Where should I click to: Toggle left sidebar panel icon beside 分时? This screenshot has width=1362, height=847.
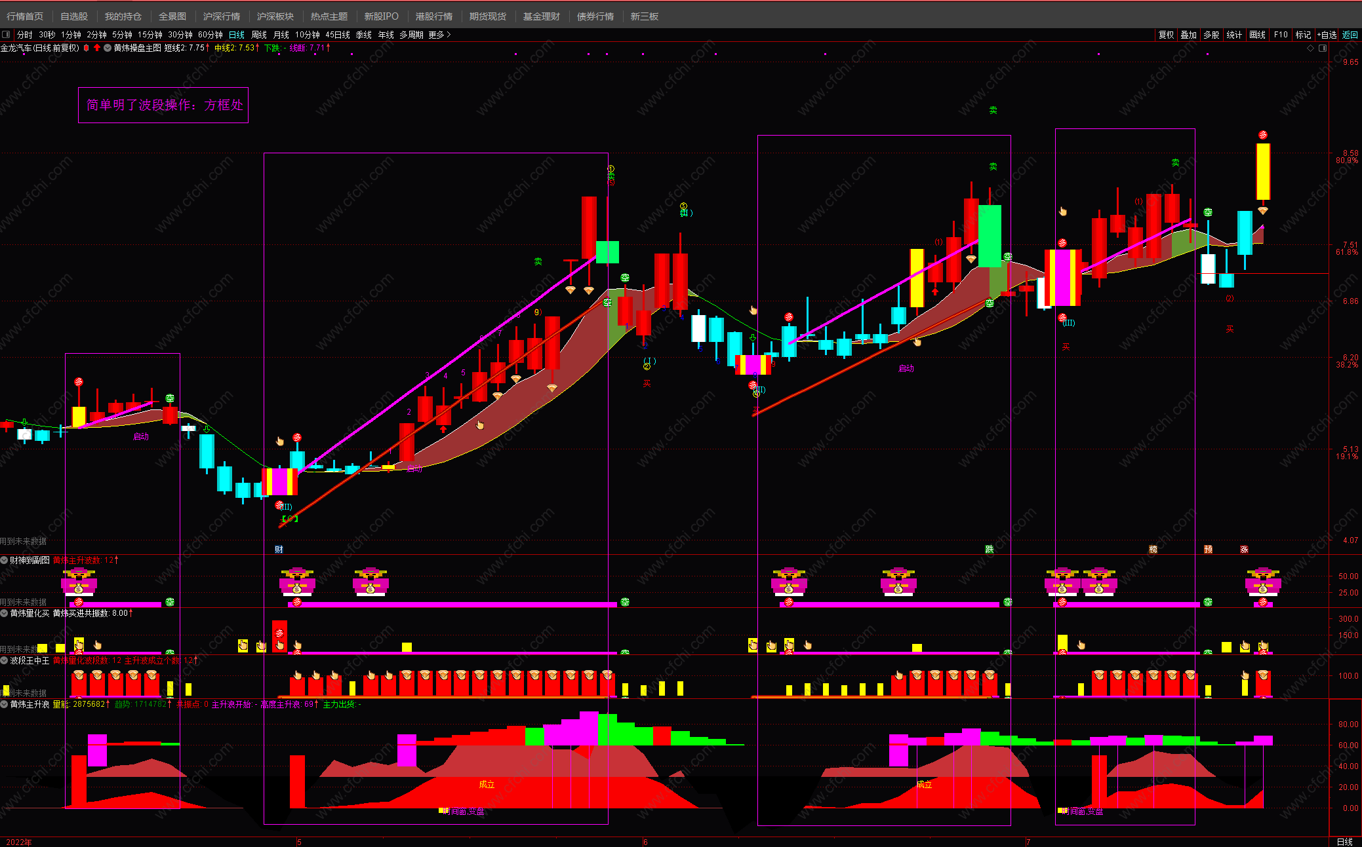point(6,35)
